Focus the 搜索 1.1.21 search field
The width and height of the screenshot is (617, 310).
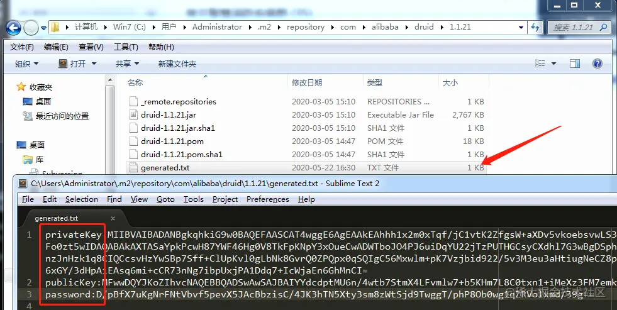click(x=579, y=27)
